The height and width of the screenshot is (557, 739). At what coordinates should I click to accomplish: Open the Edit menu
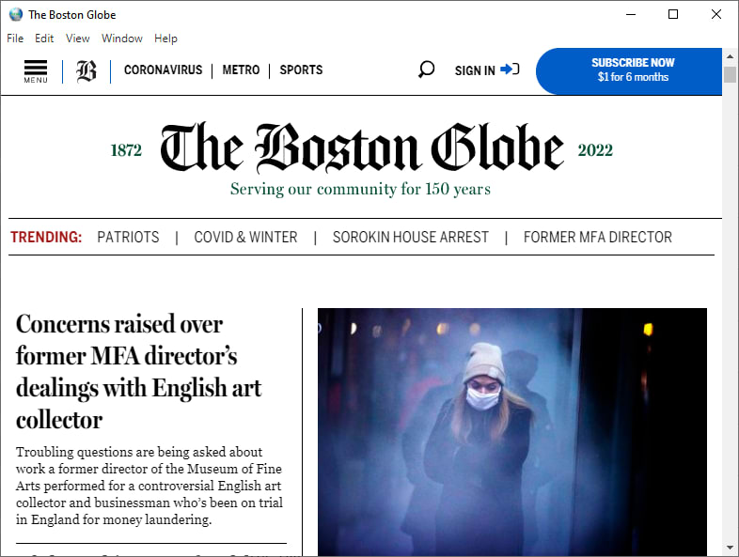point(44,39)
